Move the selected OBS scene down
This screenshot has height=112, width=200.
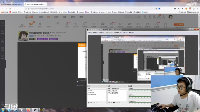coord(96,103)
